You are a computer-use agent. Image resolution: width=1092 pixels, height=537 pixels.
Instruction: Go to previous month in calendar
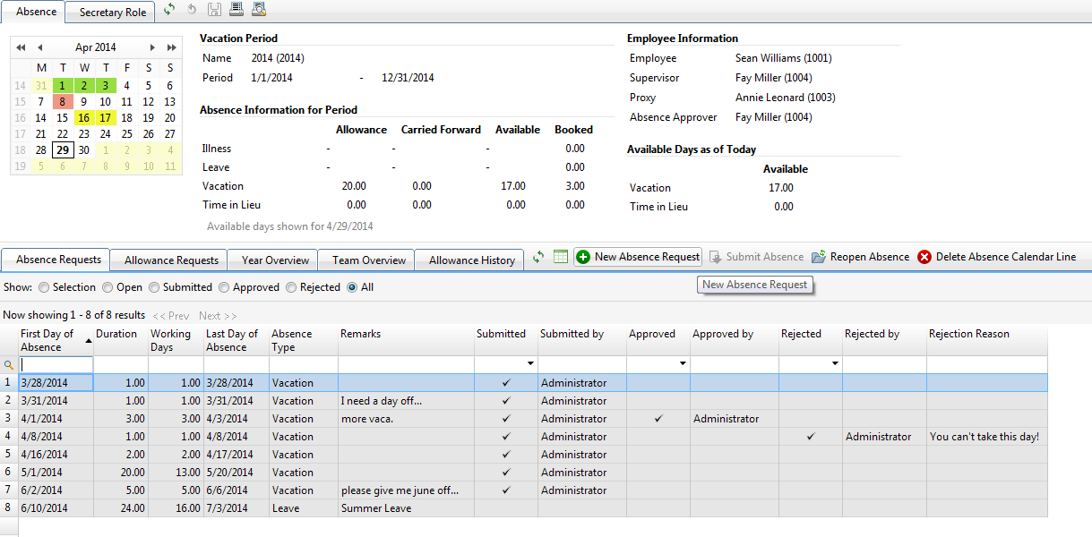click(39, 47)
